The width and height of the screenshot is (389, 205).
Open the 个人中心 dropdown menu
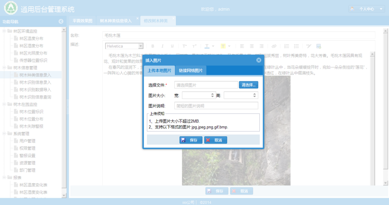pos(367,9)
